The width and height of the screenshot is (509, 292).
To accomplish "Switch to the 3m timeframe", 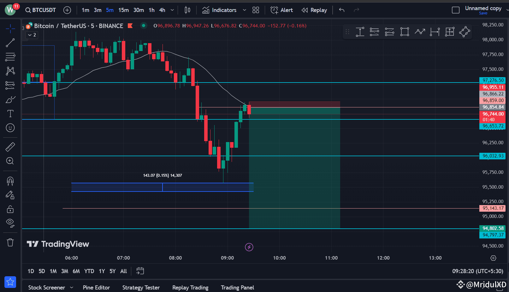I will (98, 10).
